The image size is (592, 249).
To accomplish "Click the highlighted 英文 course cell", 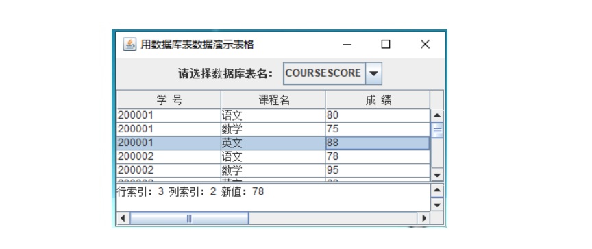I will pos(273,143).
